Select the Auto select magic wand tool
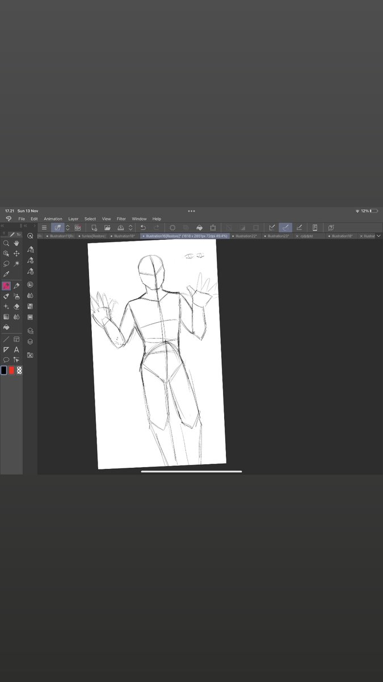Viewport: 383px width, 682px height. (16, 264)
